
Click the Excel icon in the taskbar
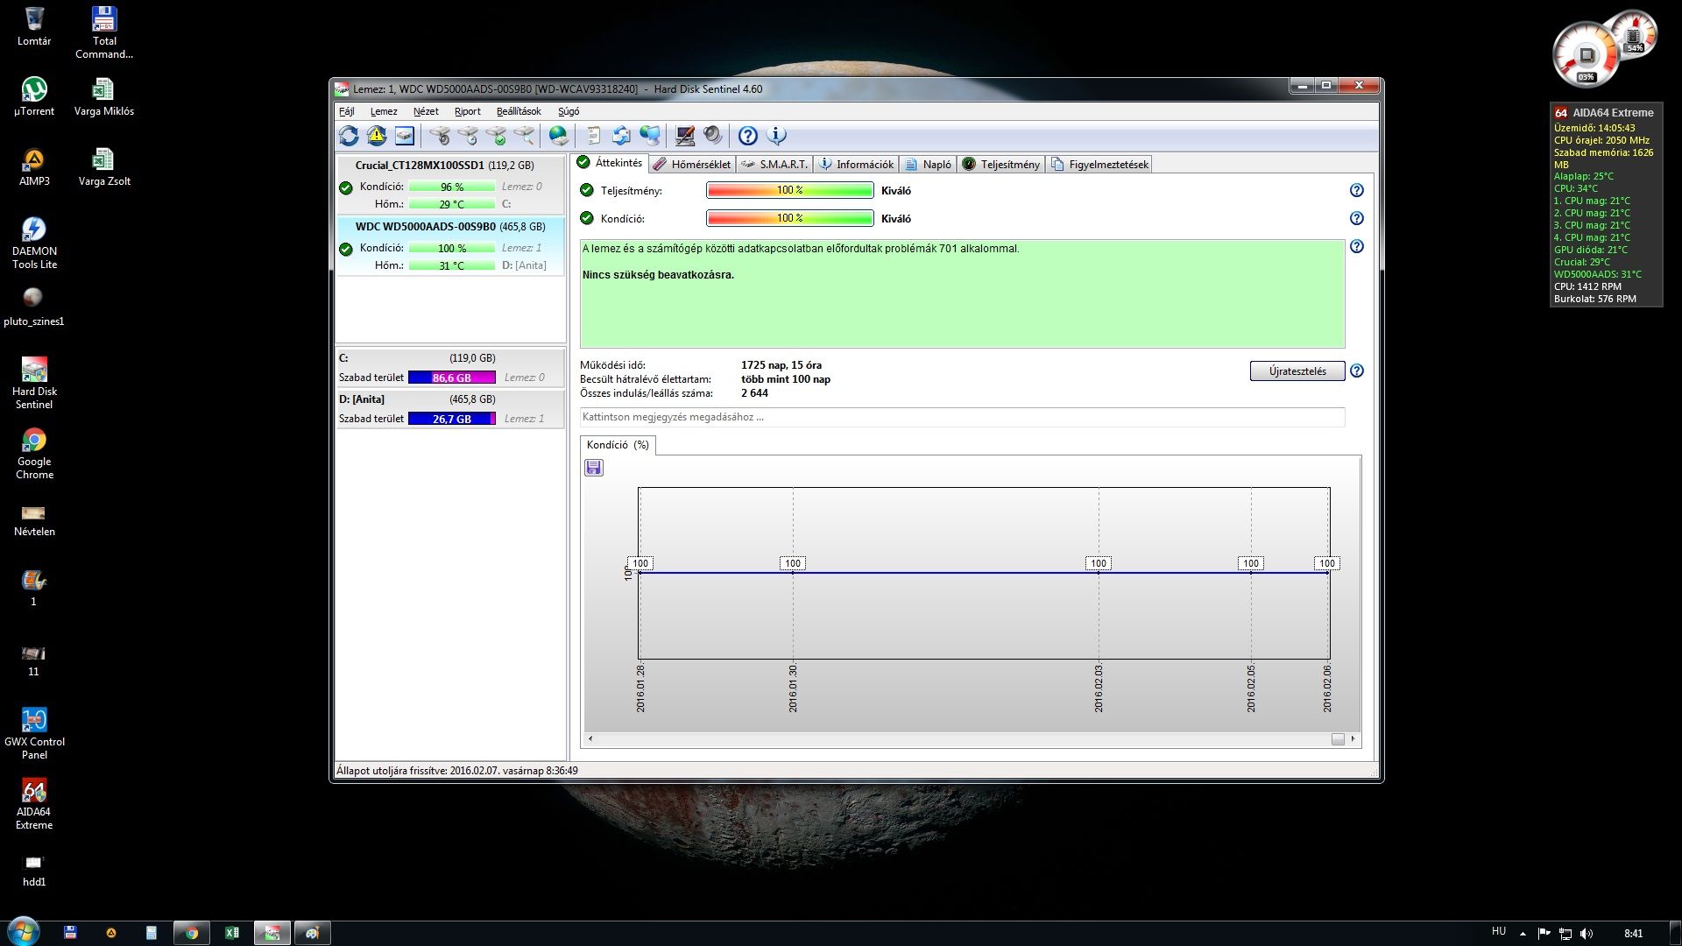(x=232, y=933)
